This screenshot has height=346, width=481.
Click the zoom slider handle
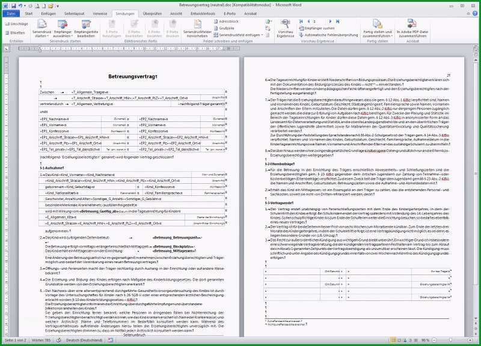(450, 340)
